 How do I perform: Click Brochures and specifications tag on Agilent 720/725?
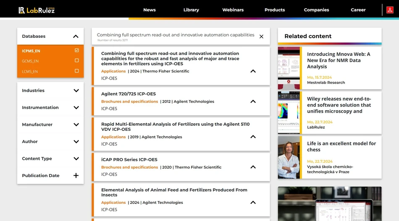(x=129, y=101)
